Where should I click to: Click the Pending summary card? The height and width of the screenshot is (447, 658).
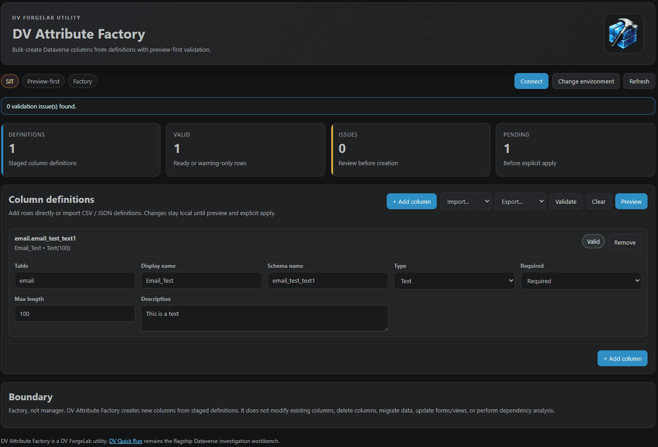pos(575,150)
